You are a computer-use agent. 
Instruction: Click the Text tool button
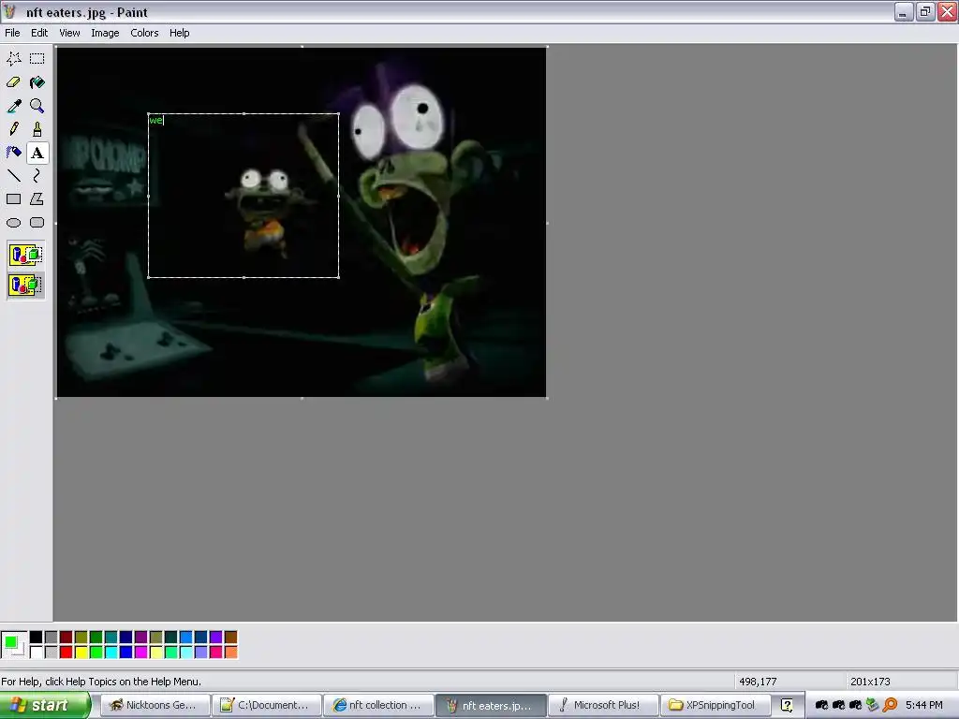(37, 153)
